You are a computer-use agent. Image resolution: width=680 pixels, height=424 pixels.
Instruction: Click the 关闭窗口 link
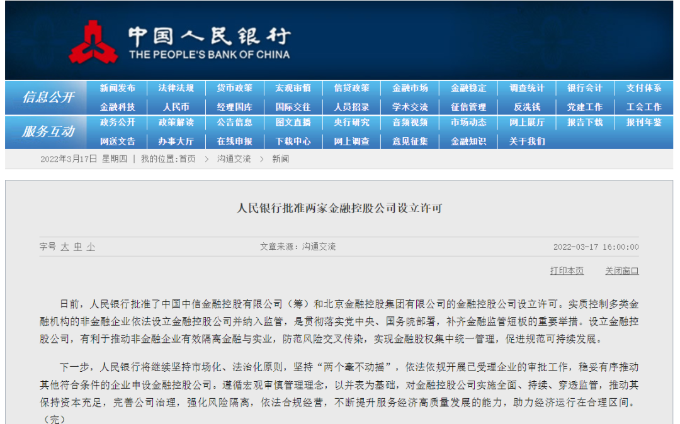click(x=621, y=271)
